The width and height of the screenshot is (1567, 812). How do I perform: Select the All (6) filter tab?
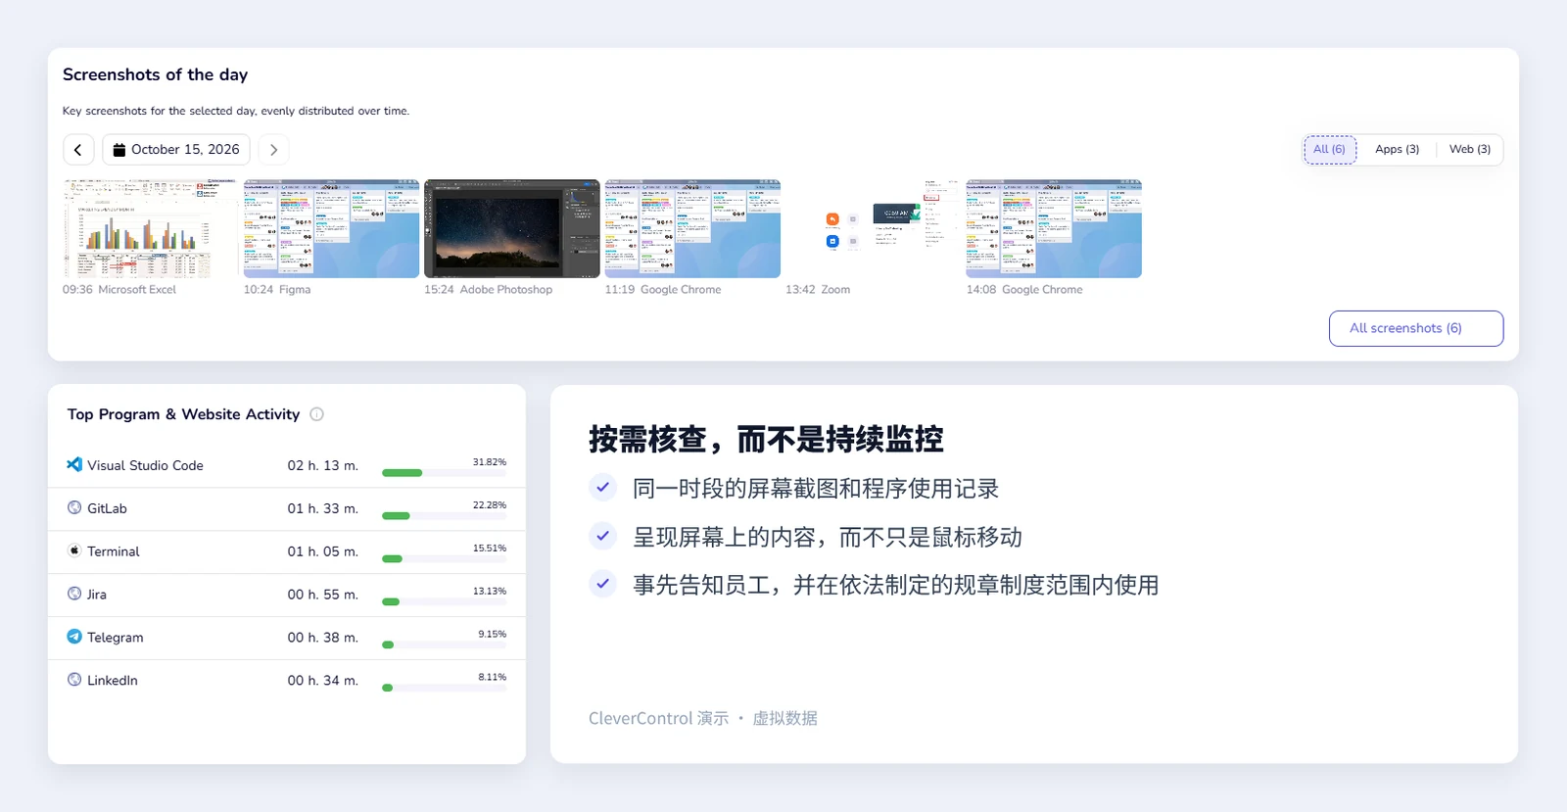click(1329, 150)
